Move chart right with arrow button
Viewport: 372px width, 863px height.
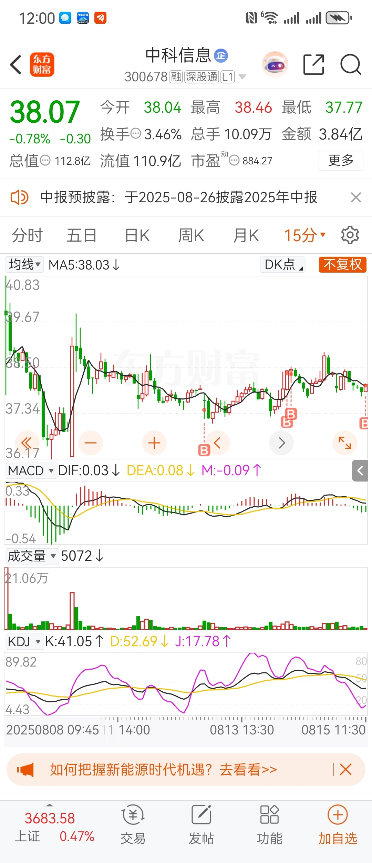(x=281, y=443)
